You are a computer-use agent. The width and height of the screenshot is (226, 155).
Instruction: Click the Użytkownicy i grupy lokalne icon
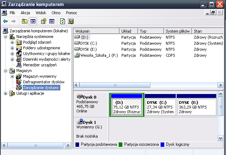coord(19,54)
